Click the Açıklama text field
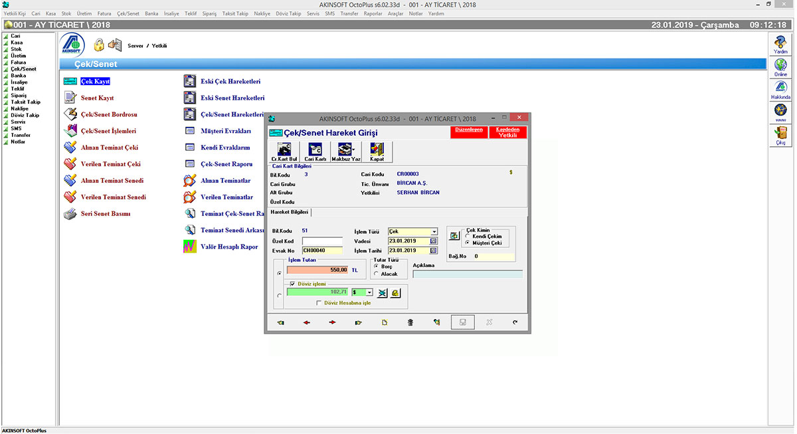This screenshot has width=797, height=434. (x=468, y=273)
